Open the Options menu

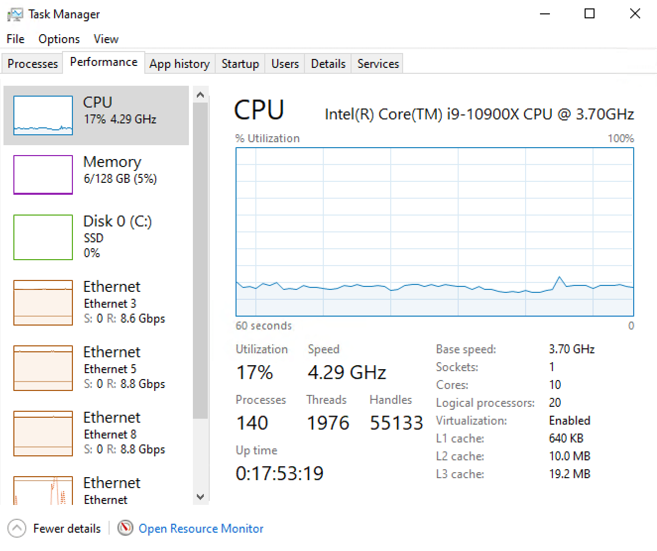[59, 39]
